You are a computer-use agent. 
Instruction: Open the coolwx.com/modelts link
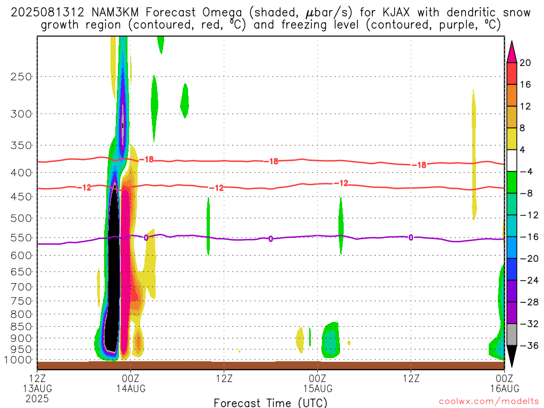pos(489,402)
